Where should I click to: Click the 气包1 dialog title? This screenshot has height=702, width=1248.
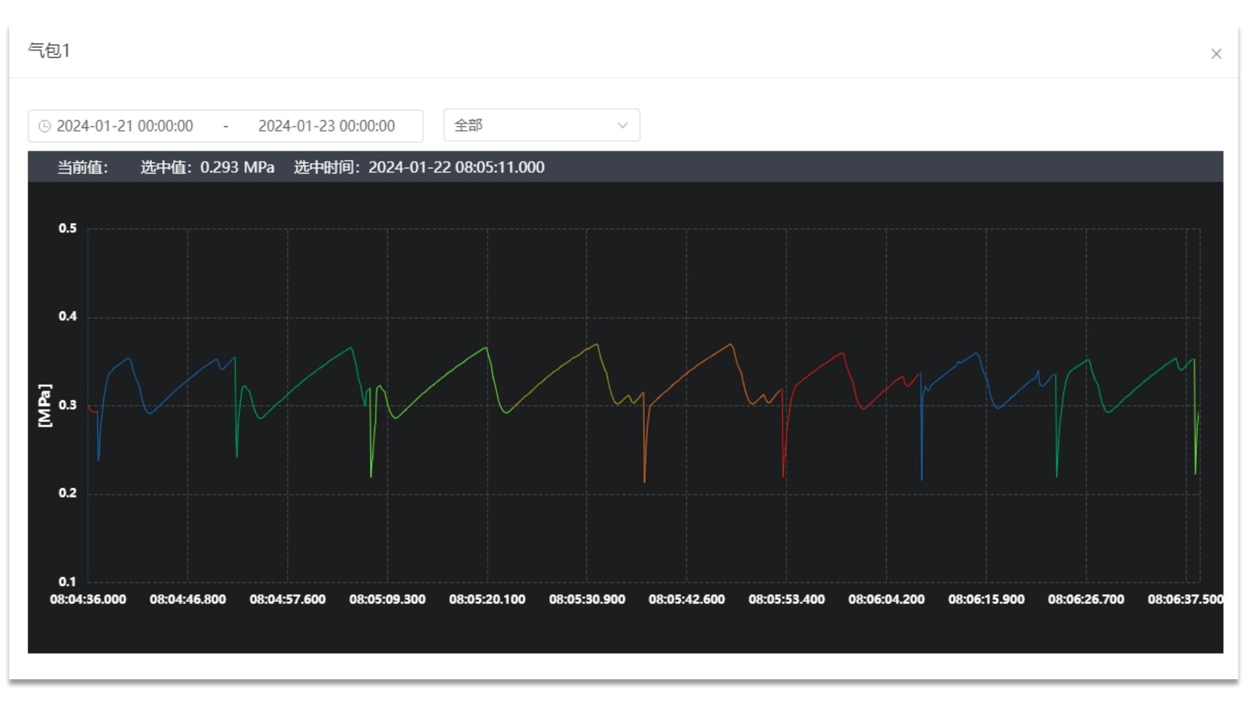tap(49, 51)
